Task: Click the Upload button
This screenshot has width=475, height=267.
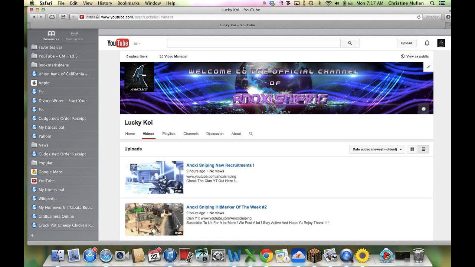Action: 406,43
